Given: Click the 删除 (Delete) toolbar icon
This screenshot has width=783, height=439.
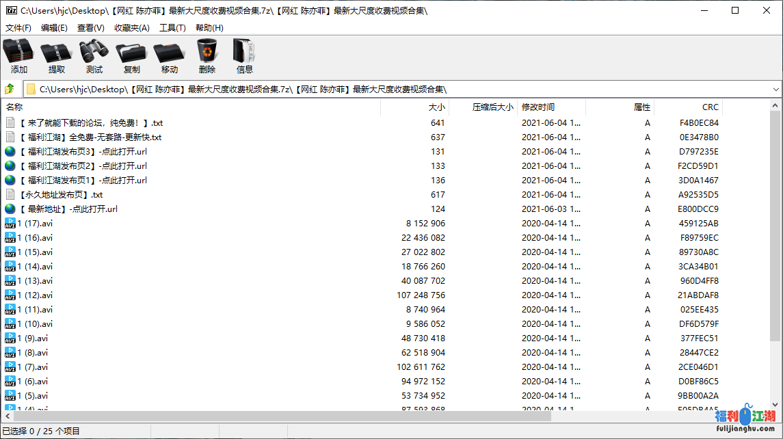Looking at the screenshot, I should pyautogui.click(x=206, y=55).
